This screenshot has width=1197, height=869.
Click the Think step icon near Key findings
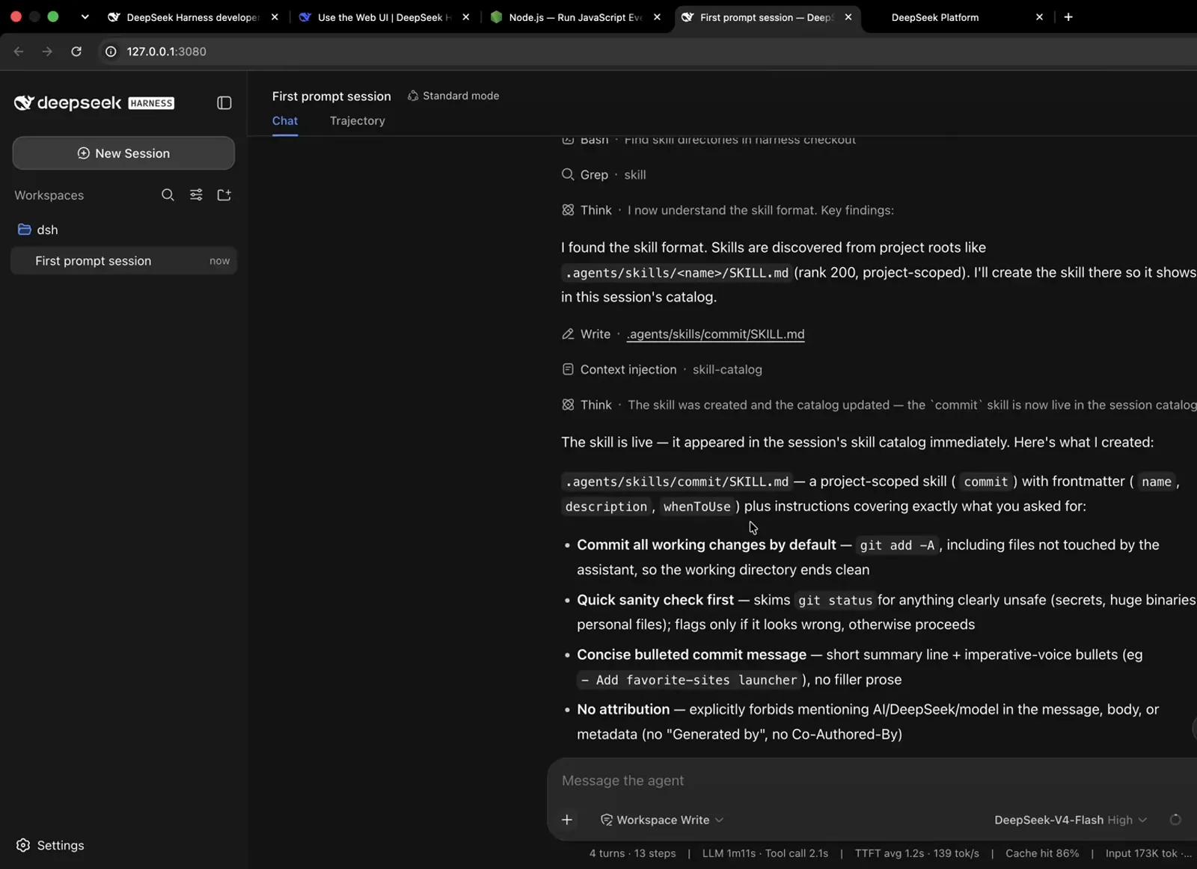click(568, 211)
